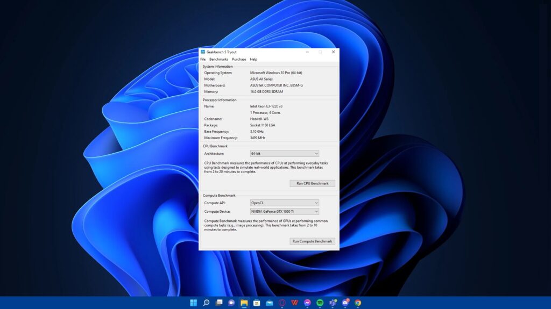Open the Microsoft Store taskbar icon
Screen dimensions: 551x309
click(x=257, y=303)
